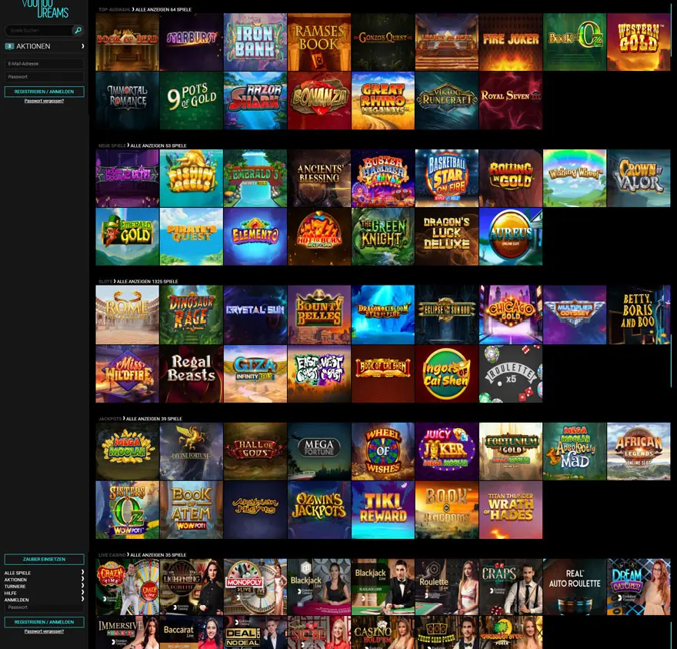Show all 39 Jackpots games
This screenshot has height=649, width=677.
pos(154,419)
